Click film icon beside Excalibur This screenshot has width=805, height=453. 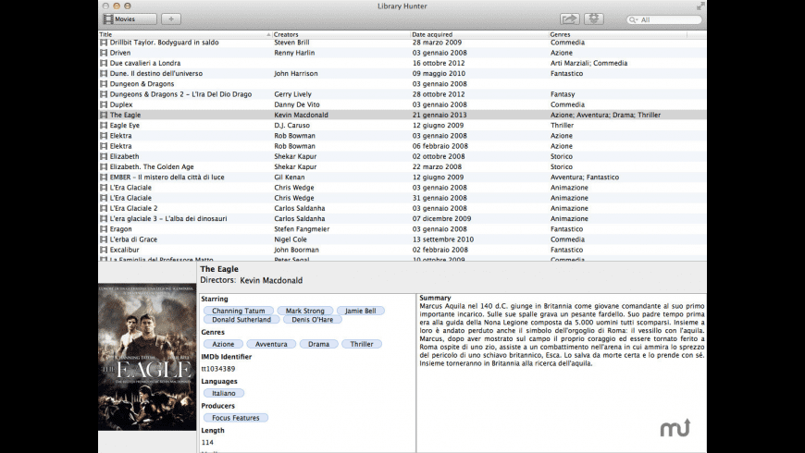pyautogui.click(x=104, y=250)
